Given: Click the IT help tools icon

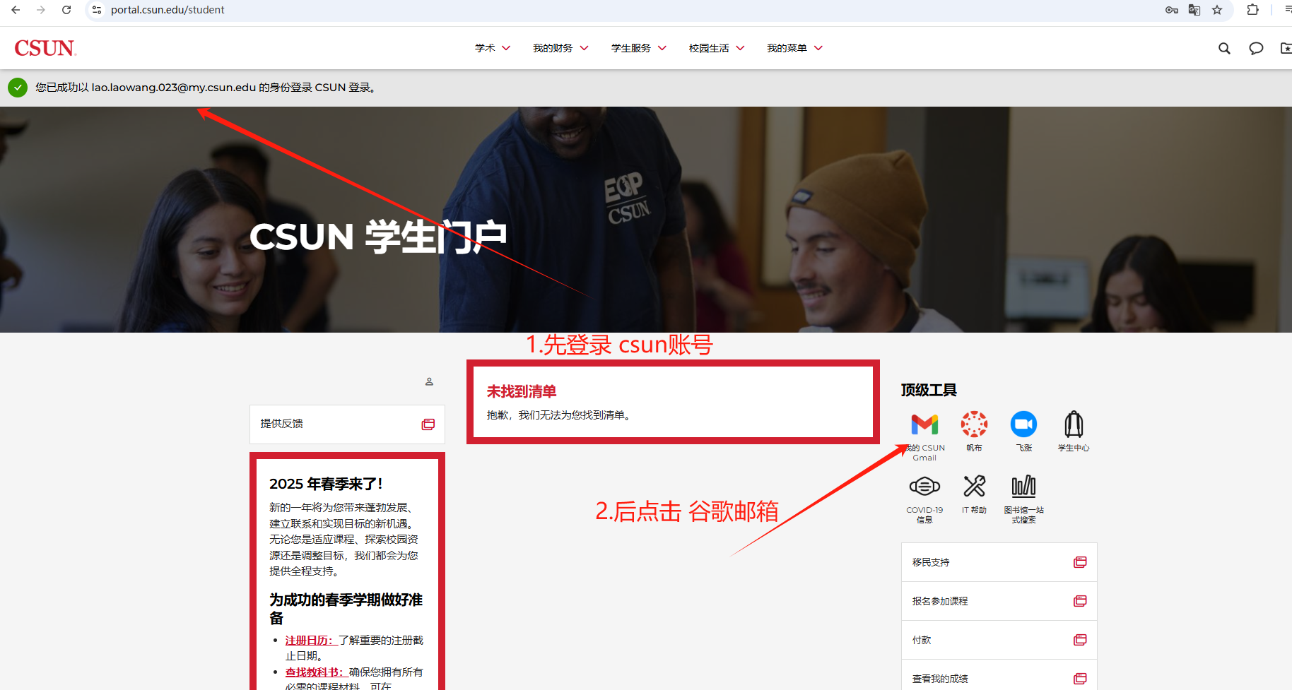Looking at the screenshot, I should coord(974,487).
